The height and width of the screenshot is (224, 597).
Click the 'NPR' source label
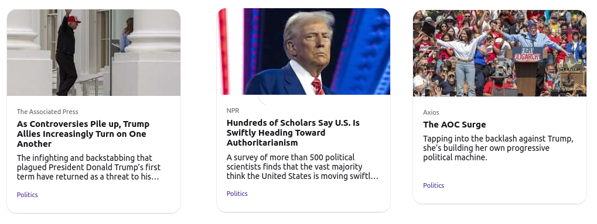click(x=233, y=111)
